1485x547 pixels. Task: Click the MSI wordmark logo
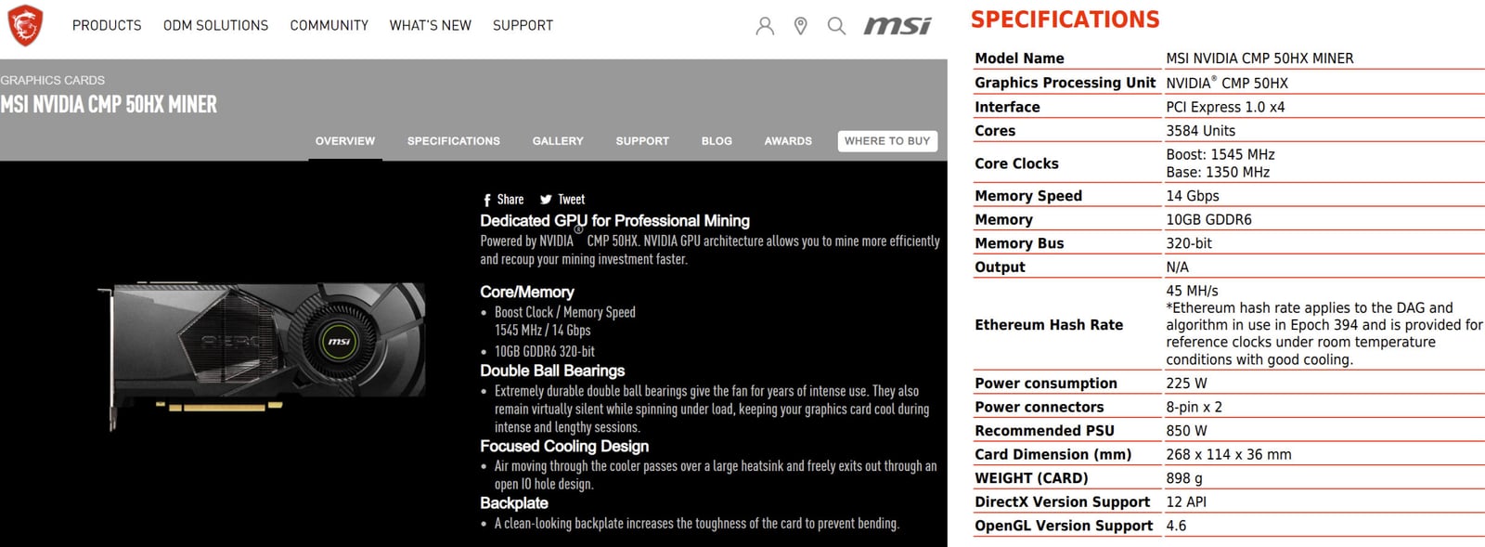[x=897, y=26]
